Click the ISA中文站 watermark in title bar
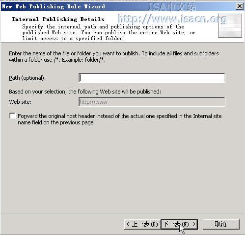Viewport: 245px width, 235px height. coord(172,7)
